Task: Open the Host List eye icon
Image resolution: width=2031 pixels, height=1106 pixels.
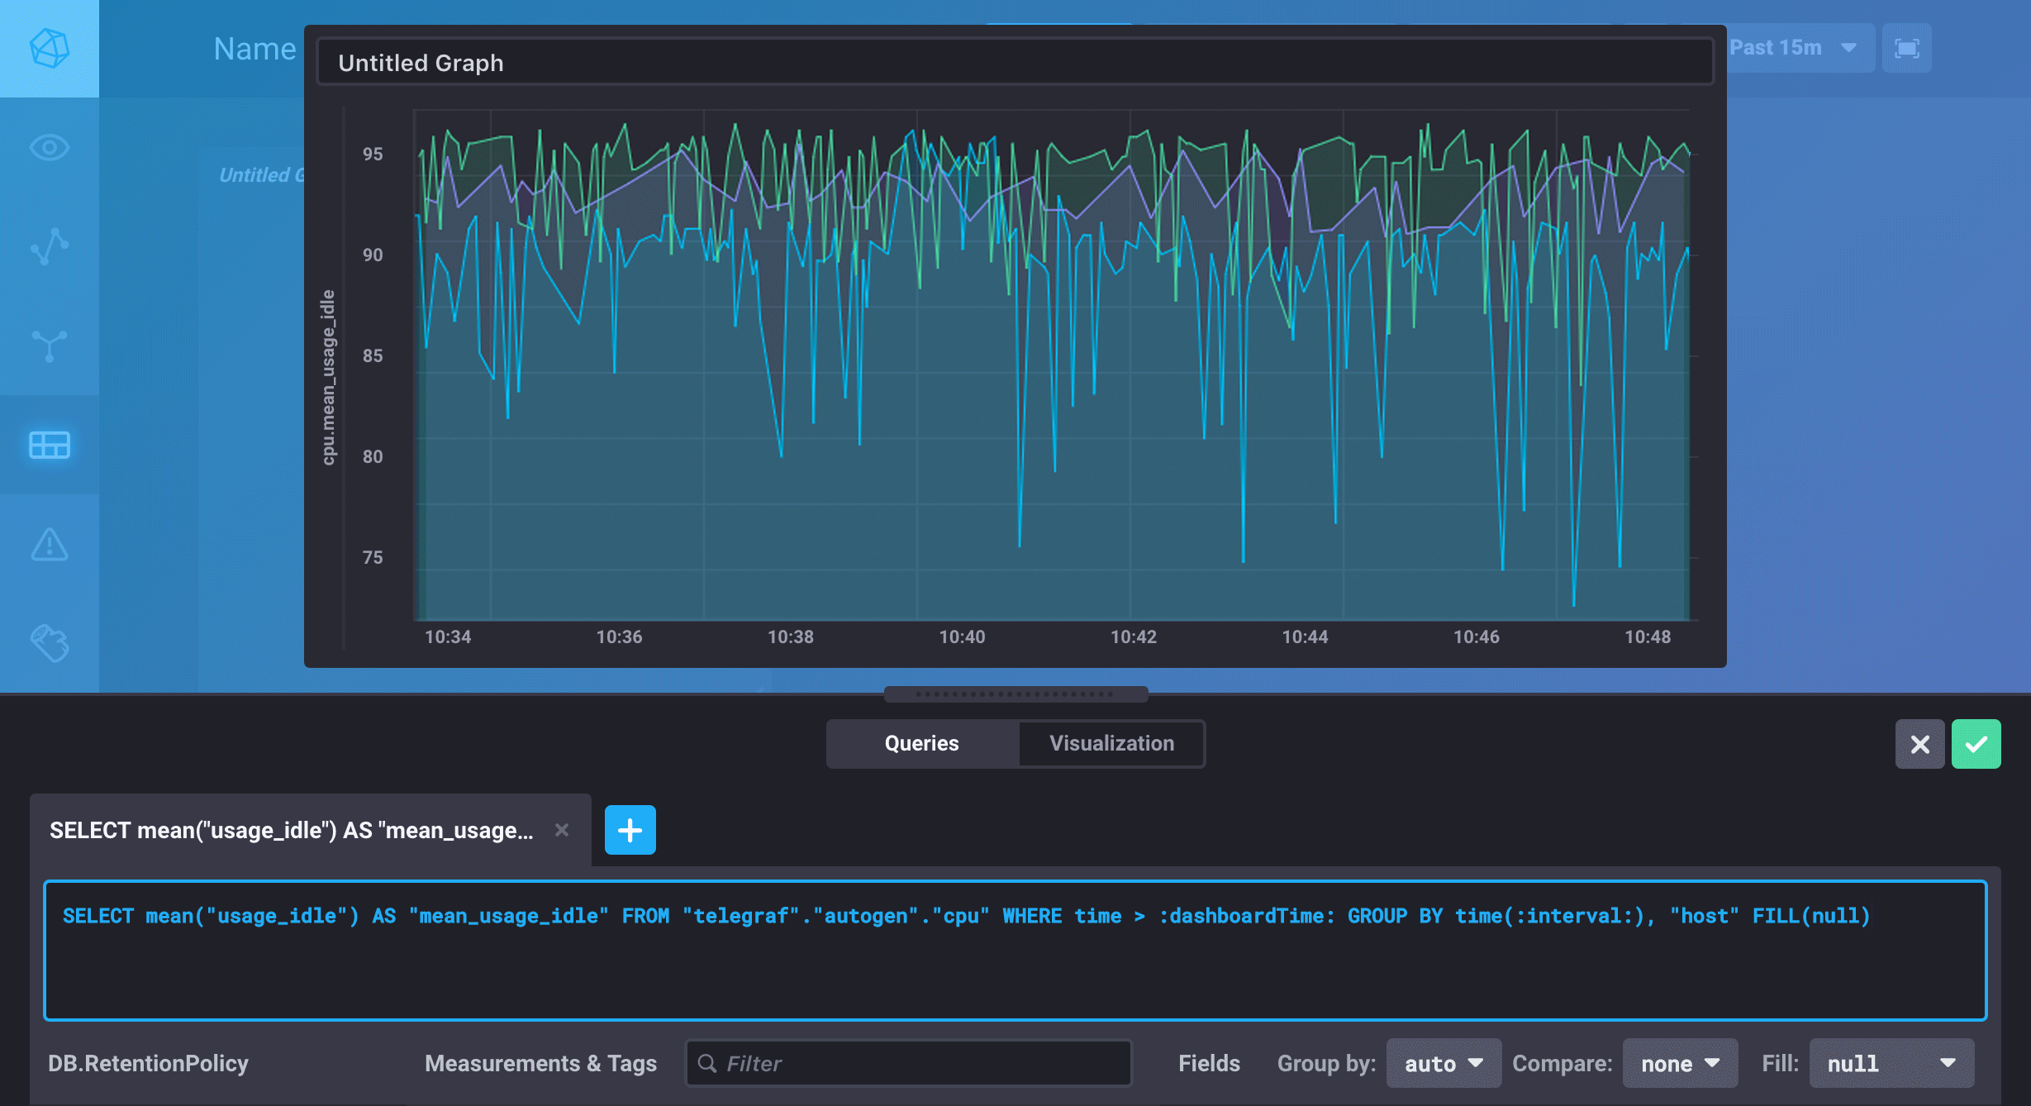Action: point(50,147)
